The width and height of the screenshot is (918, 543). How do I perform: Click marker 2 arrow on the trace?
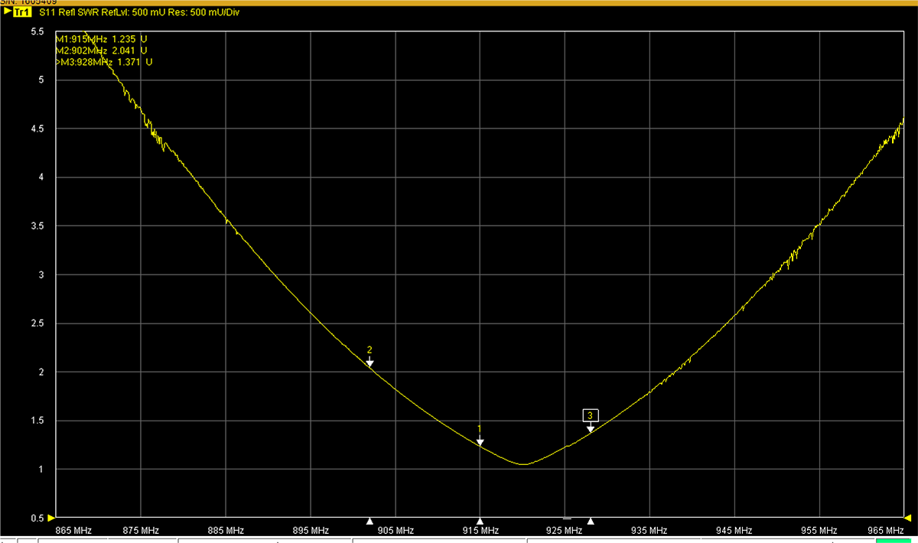point(369,362)
